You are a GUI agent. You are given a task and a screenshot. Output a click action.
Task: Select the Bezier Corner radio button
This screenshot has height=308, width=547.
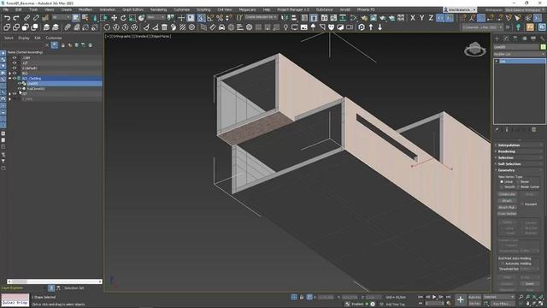(x=518, y=187)
